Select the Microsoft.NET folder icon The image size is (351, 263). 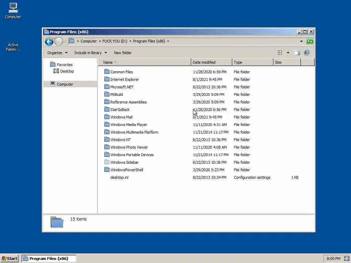tap(107, 87)
